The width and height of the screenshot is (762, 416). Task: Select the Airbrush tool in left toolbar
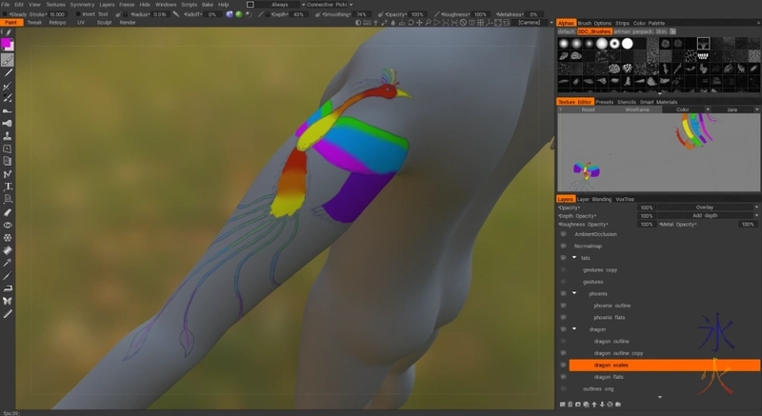pos(8,123)
